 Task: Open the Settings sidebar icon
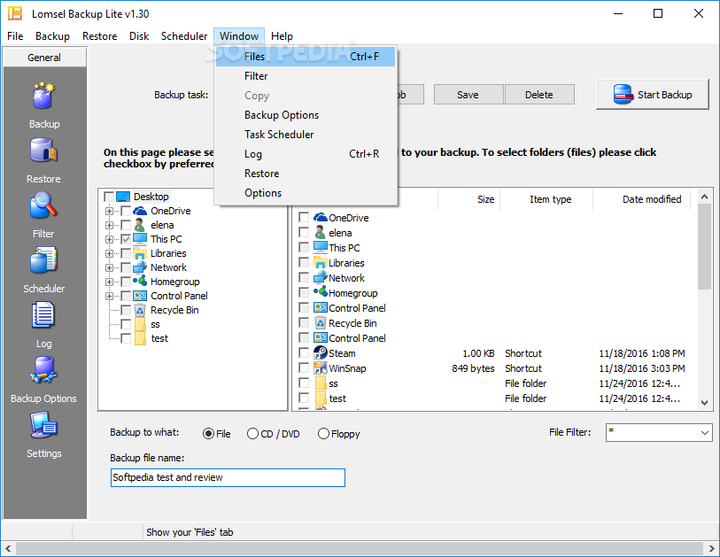point(43,425)
